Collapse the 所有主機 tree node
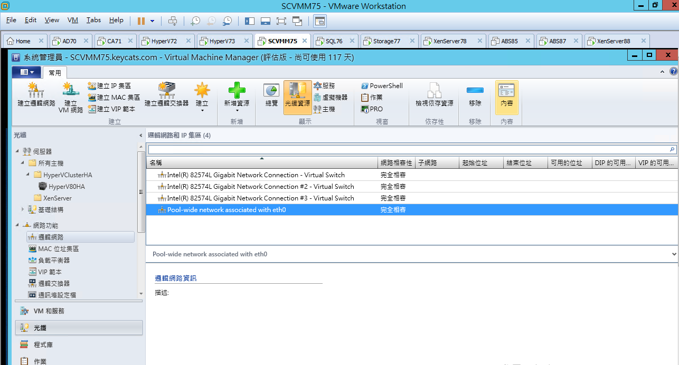The image size is (679, 365). (23, 163)
